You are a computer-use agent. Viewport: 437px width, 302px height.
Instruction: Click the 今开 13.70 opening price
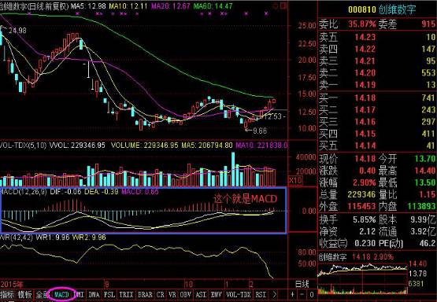425,159
